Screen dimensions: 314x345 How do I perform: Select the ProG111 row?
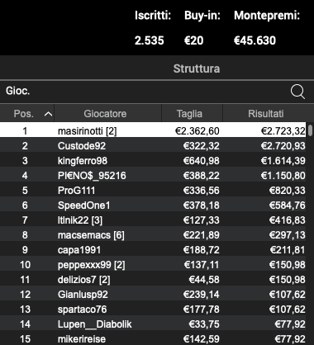153,191
